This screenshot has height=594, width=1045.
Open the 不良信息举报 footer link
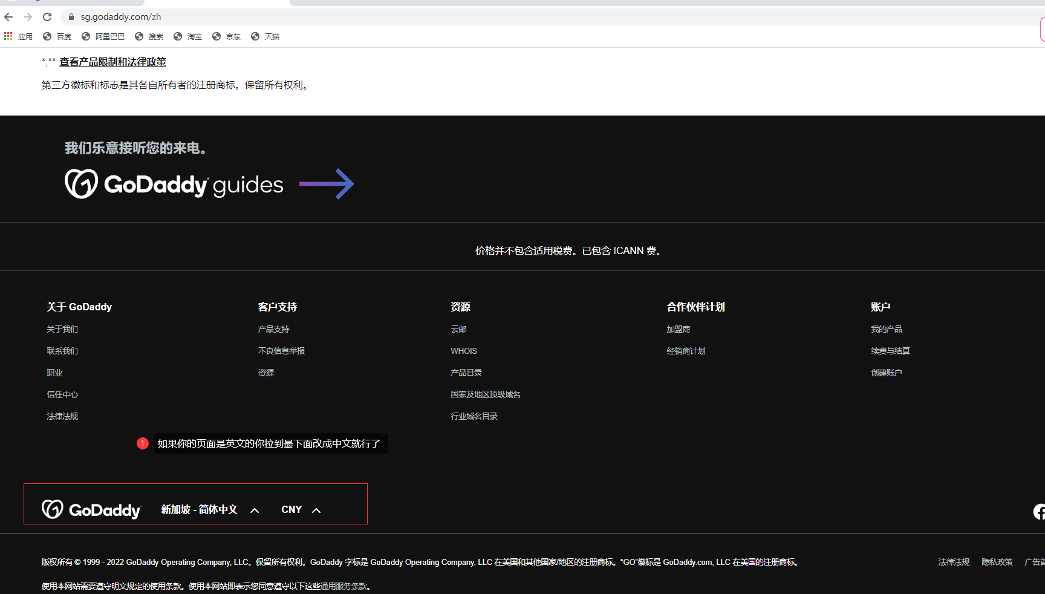281,351
